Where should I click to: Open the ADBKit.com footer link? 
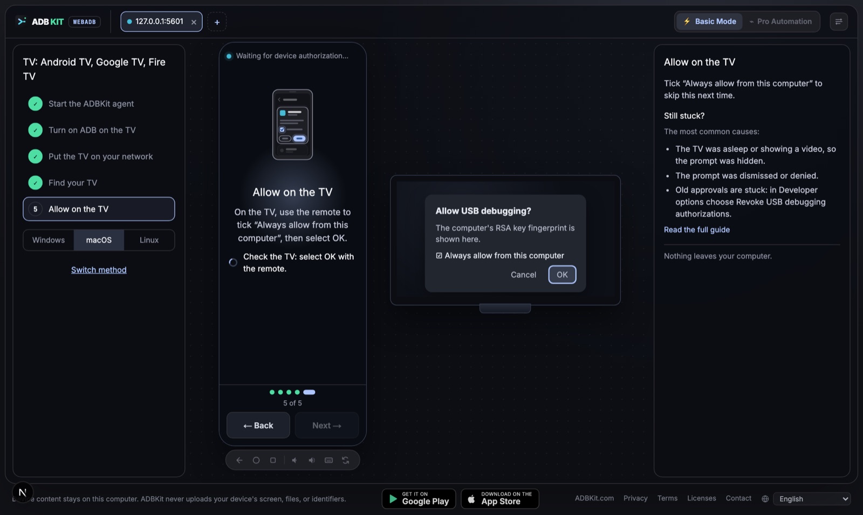pyautogui.click(x=594, y=498)
